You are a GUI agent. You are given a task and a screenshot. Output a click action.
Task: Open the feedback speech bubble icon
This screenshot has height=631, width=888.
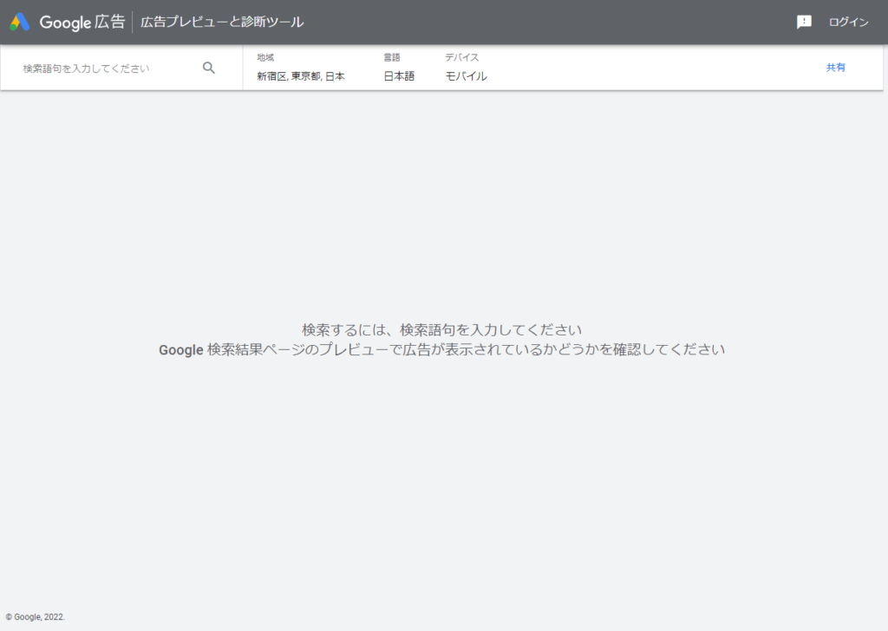pyautogui.click(x=804, y=22)
